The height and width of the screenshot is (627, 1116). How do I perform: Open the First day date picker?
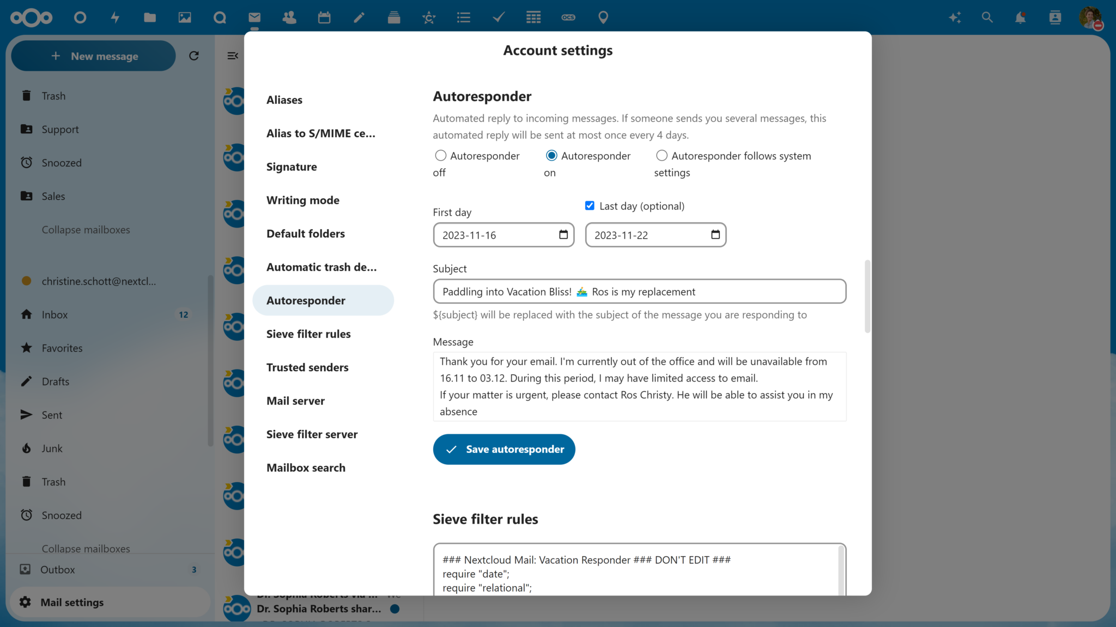(x=563, y=235)
